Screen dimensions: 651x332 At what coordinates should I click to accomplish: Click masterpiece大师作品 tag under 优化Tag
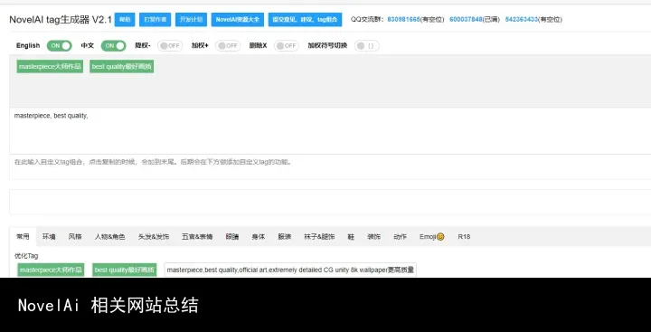51,270
